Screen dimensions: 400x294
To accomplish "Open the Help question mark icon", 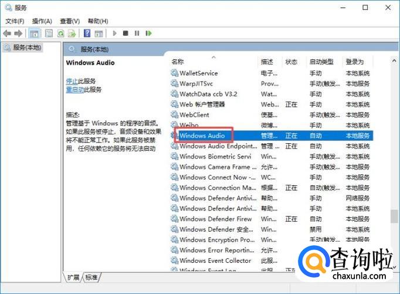I will coord(87,33).
